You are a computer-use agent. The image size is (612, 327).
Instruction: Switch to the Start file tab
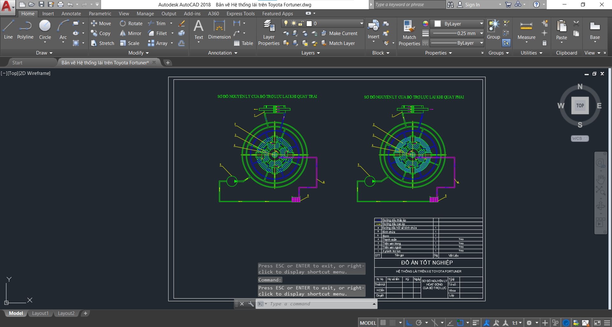coord(17,62)
